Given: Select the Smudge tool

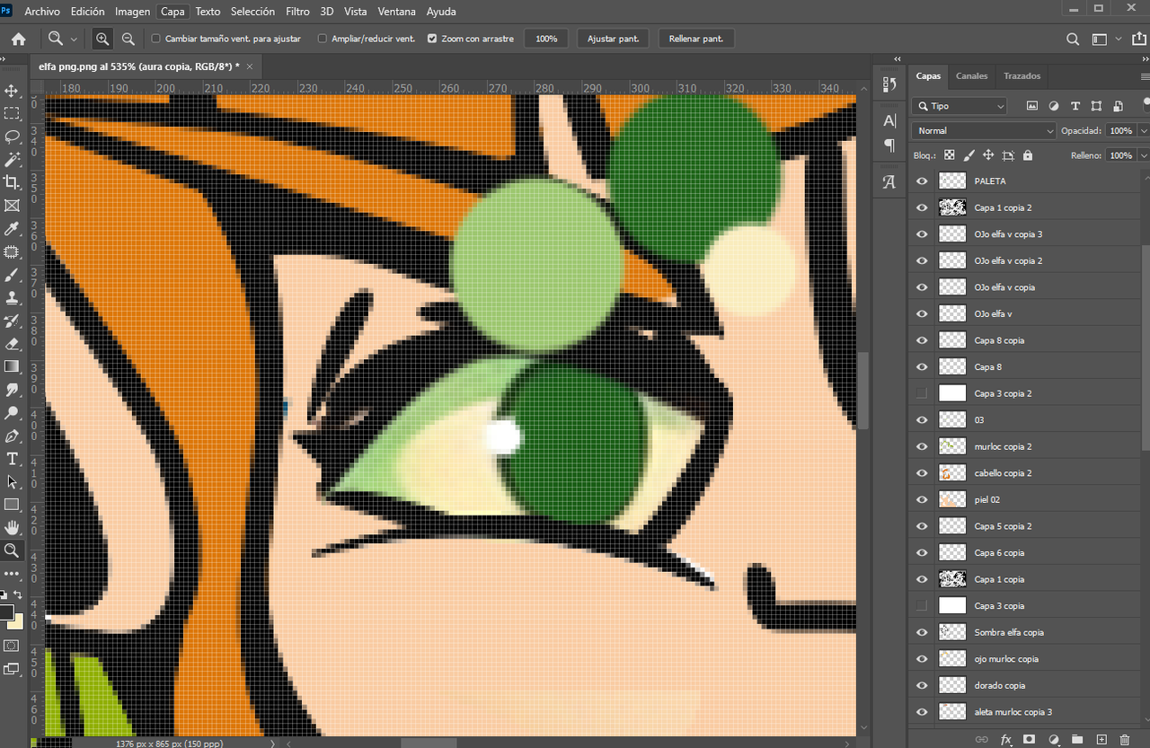Looking at the screenshot, I should (x=13, y=390).
